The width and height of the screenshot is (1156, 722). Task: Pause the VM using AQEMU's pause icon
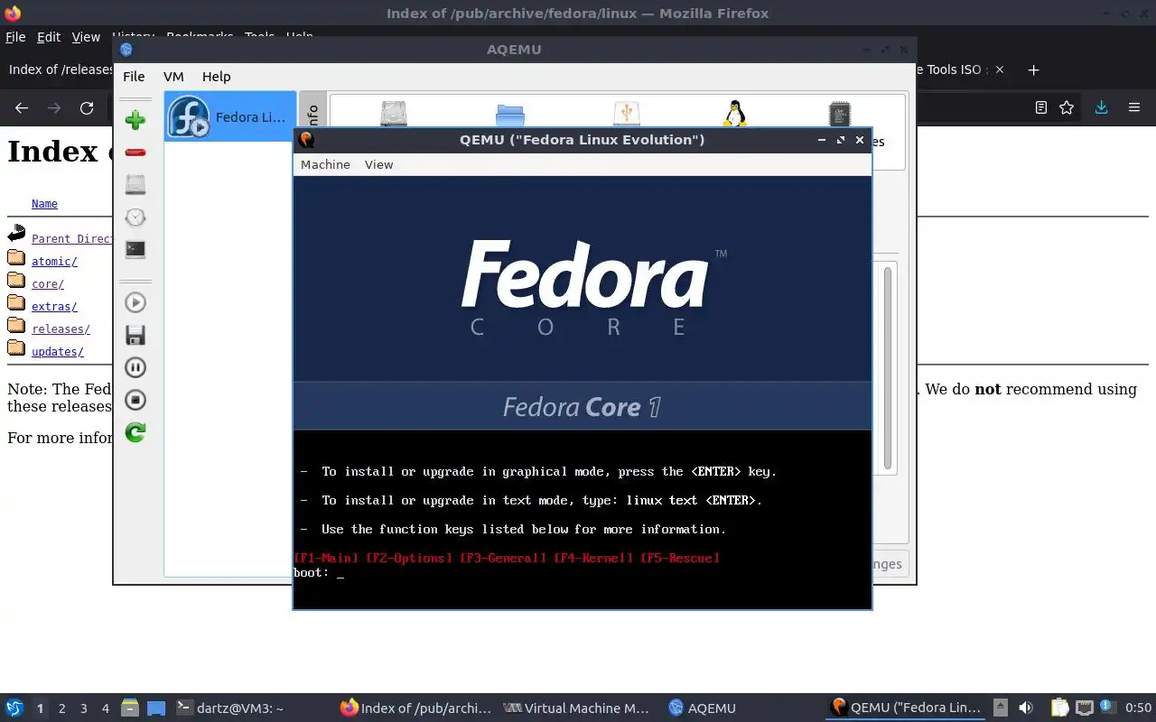pos(135,367)
